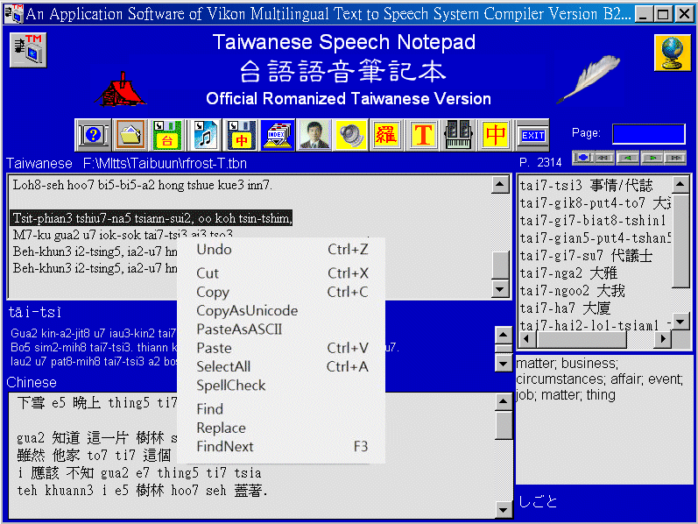The width and height of the screenshot is (698, 524).
Task: Select FindNext menu entry
Action: (x=225, y=447)
